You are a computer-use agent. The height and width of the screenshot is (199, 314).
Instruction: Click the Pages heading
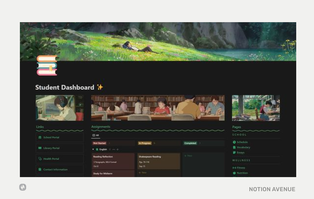tap(237, 127)
